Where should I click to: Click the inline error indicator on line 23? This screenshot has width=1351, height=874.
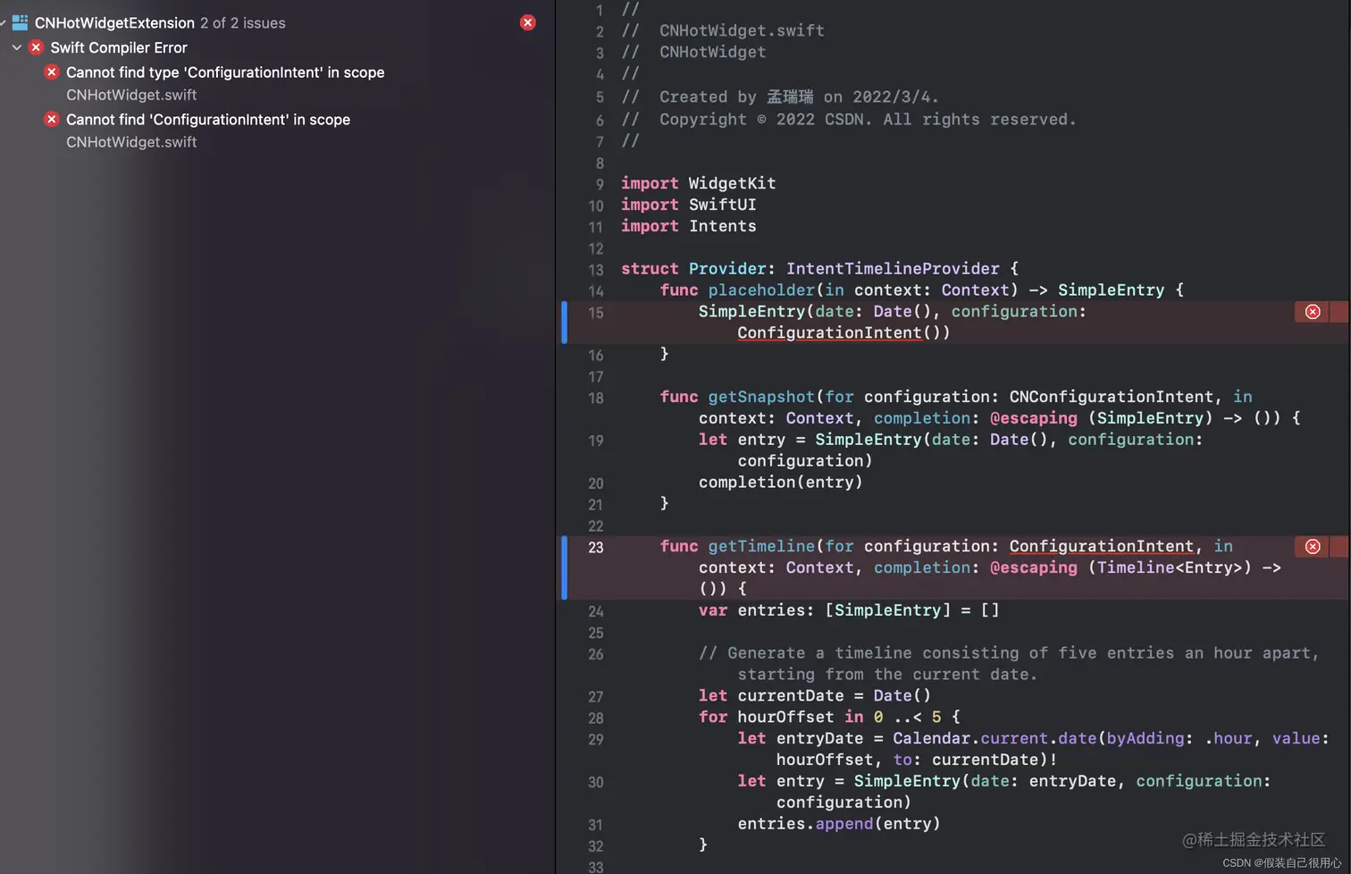tap(1313, 547)
